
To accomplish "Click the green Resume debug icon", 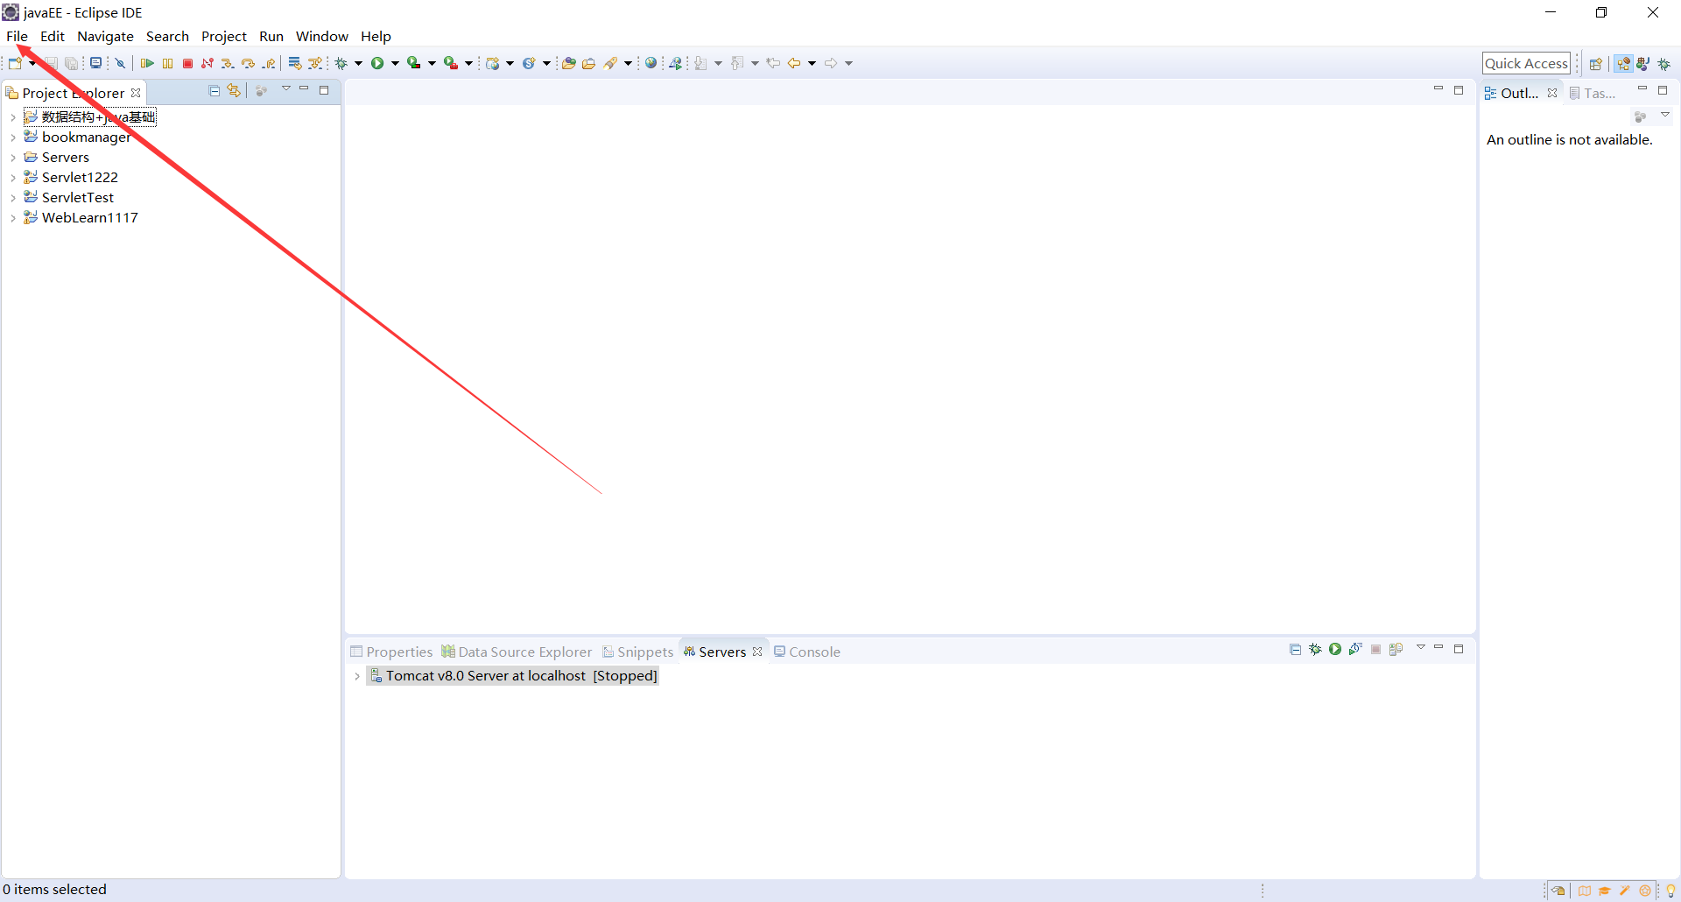I will pyautogui.click(x=147, y=63).
